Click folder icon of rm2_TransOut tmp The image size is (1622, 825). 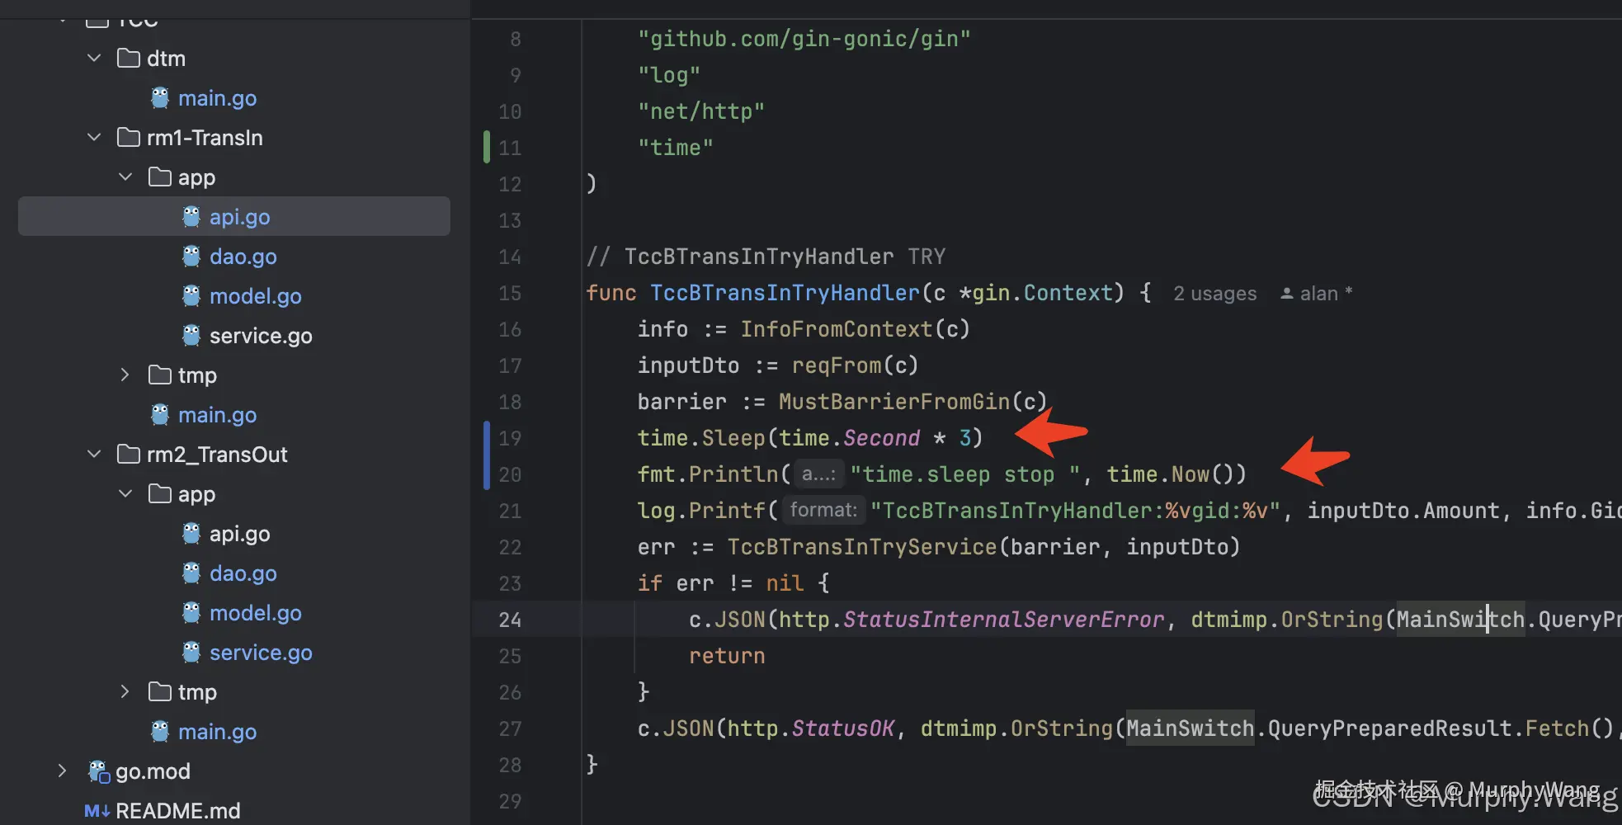[160, 691]
